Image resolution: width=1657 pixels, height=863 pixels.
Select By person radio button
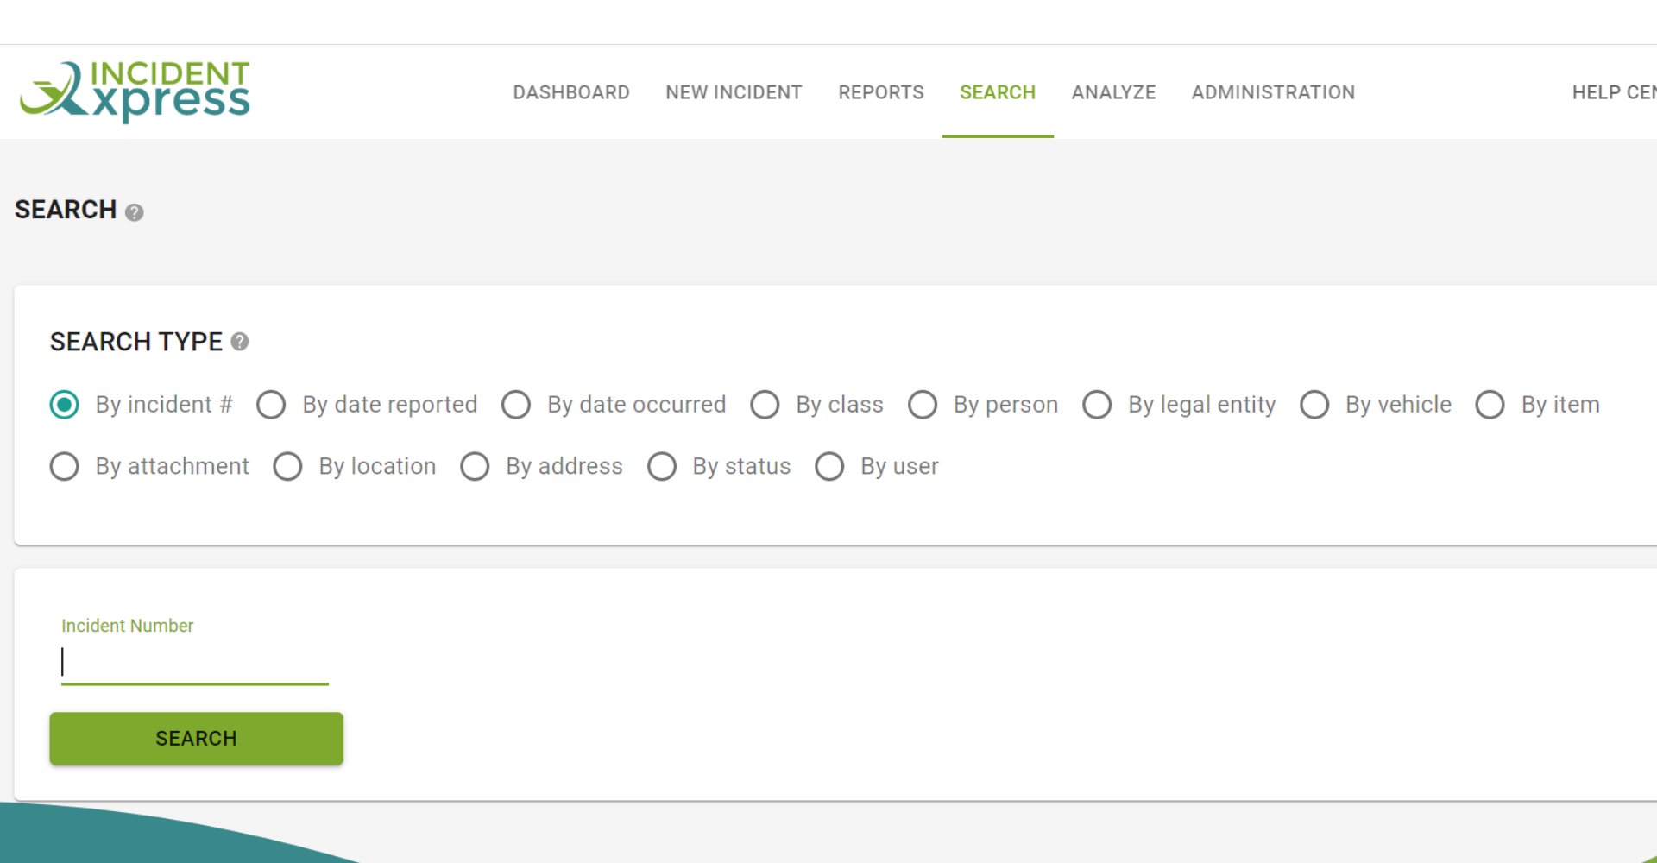click(x=923, y=405)
